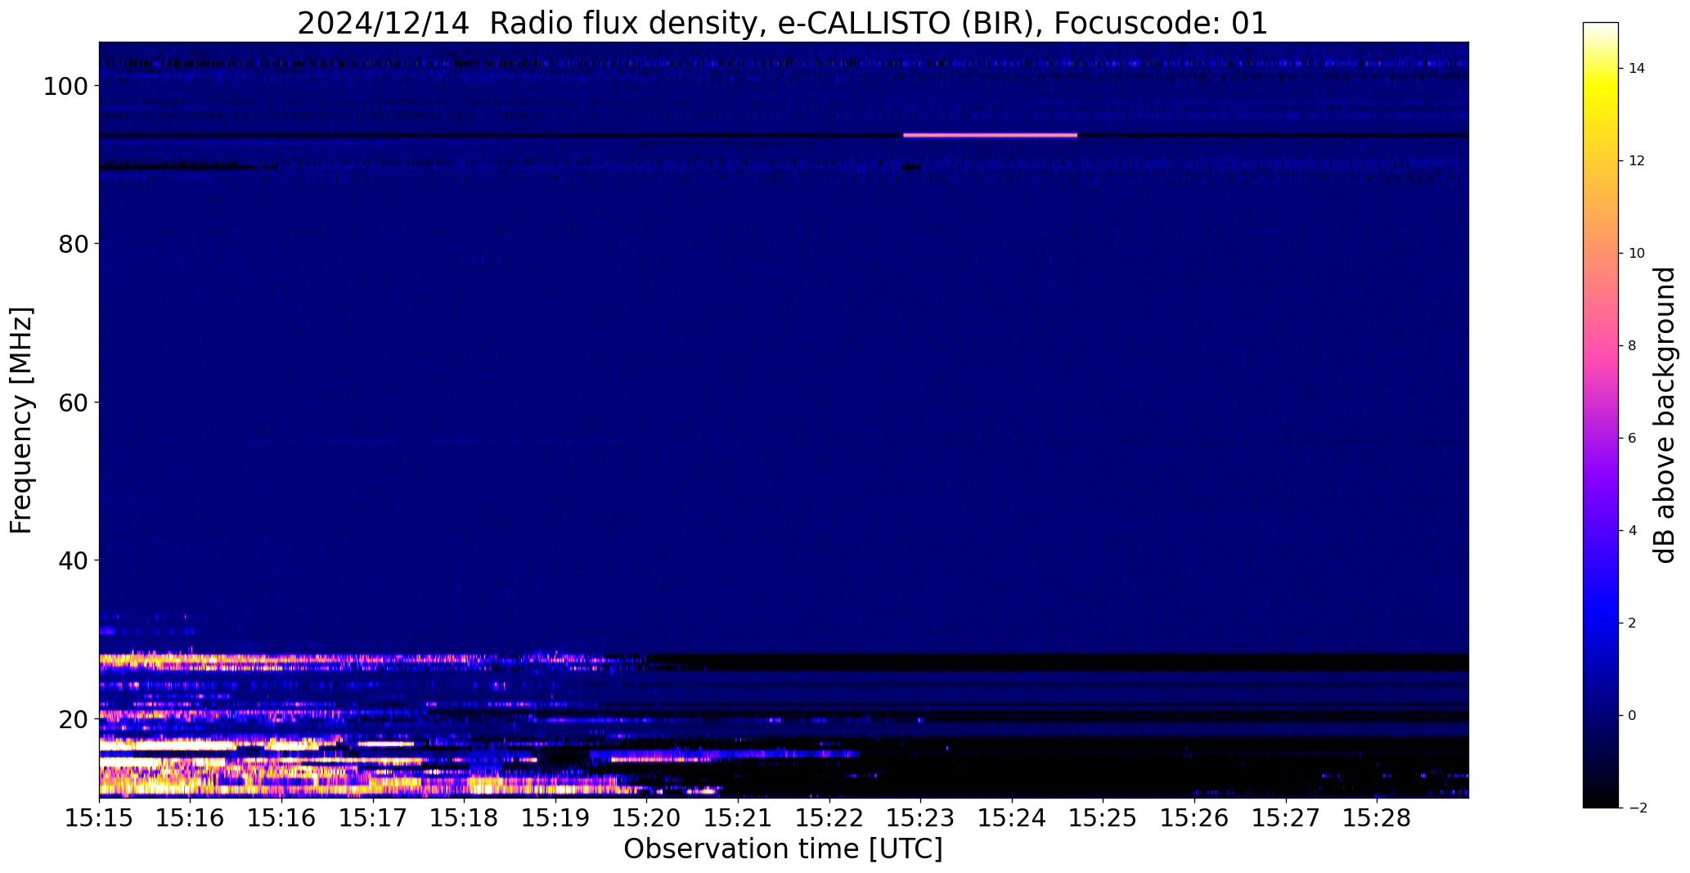Click the 15:15 time tick label
1690x873 pixels.
tap(99, 817)
